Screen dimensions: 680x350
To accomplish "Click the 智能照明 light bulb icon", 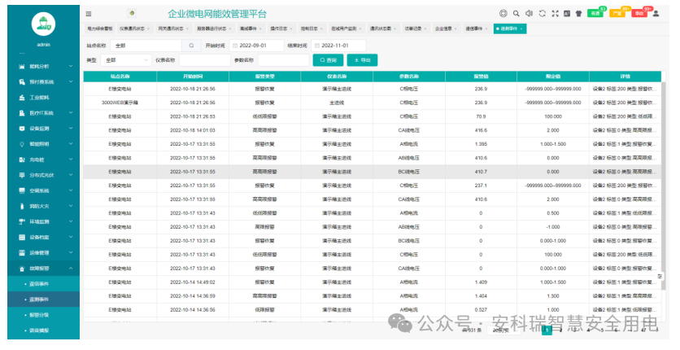I will [x=22, y=144].
